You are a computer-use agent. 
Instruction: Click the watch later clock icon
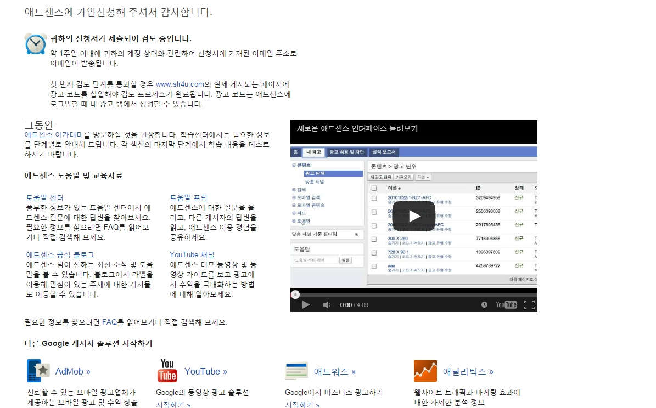coord(484,305)
